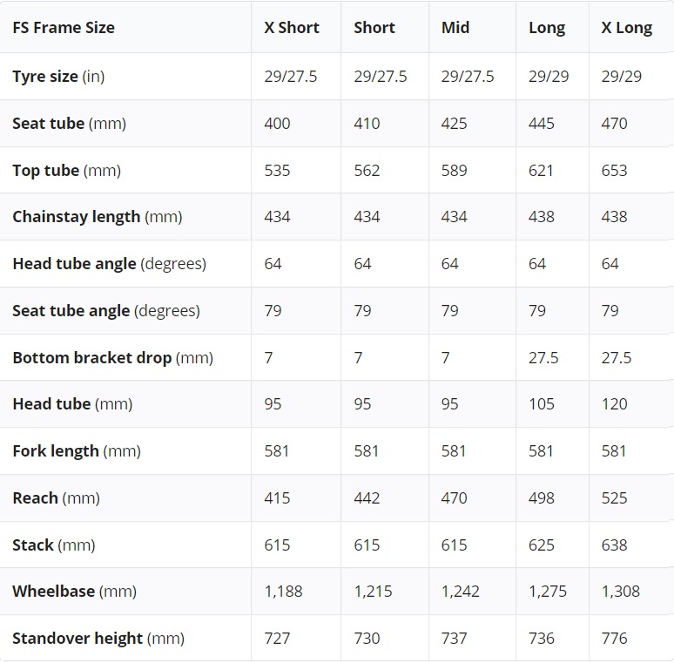This screenshot has width=674, height=663.
Task: Click the Seat tube value 400
Action: 277,124
